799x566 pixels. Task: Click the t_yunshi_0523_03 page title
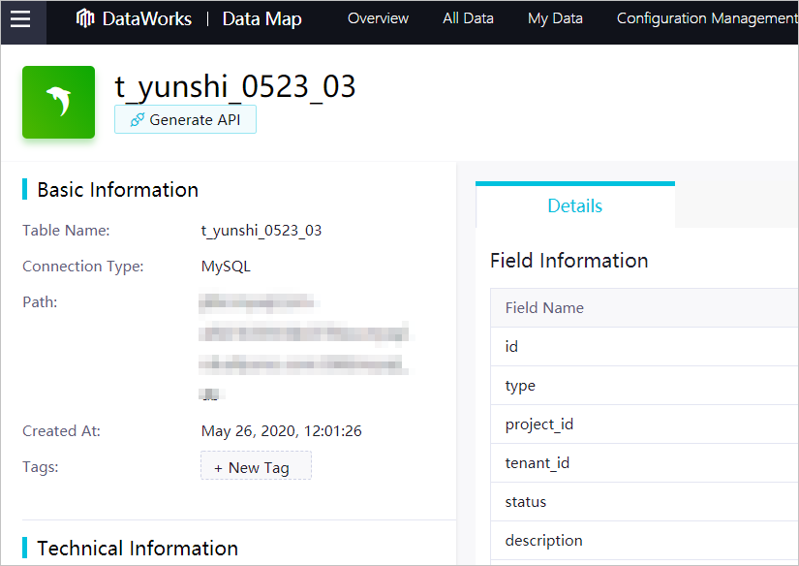(235, 86)
